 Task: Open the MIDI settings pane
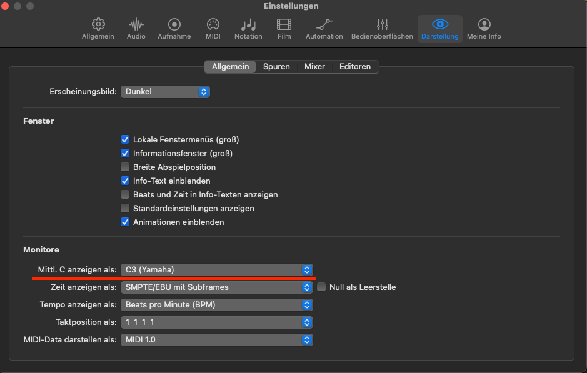pyautogui.click(x=213, y=29)
